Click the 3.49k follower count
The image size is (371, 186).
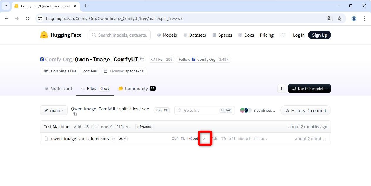224,59
